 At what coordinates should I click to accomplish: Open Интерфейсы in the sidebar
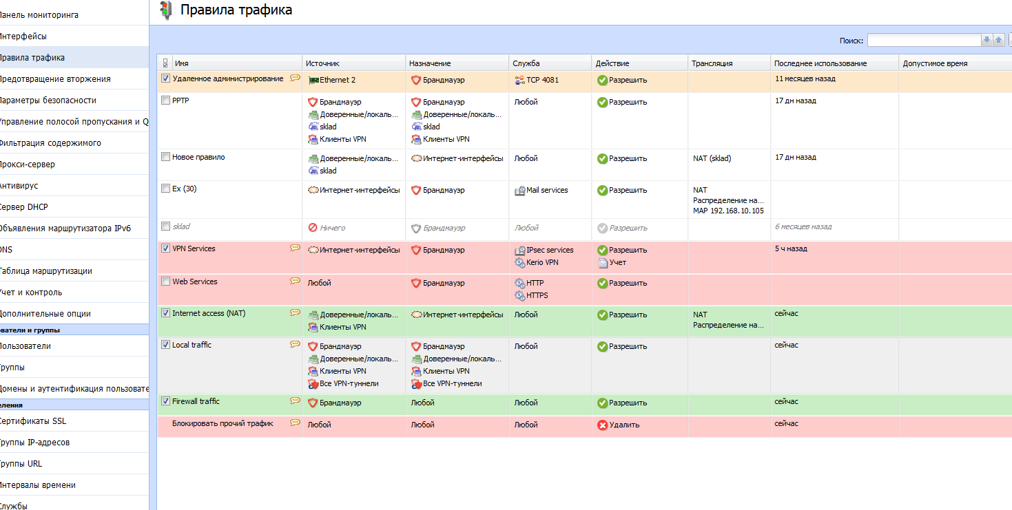[x=74, y=36]
